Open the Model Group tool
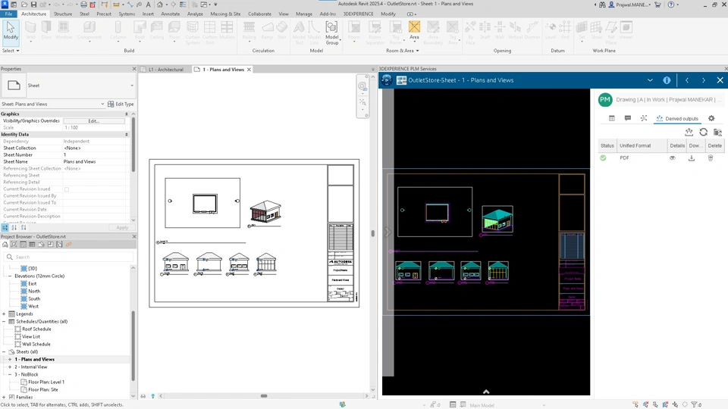The height and width of the screenshot is (409, 728). [x=331, y=33]
